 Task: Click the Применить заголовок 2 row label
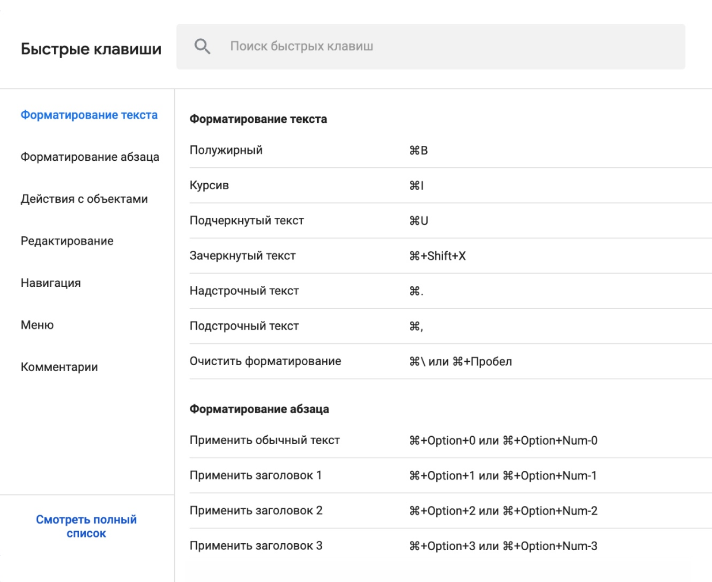256,510
